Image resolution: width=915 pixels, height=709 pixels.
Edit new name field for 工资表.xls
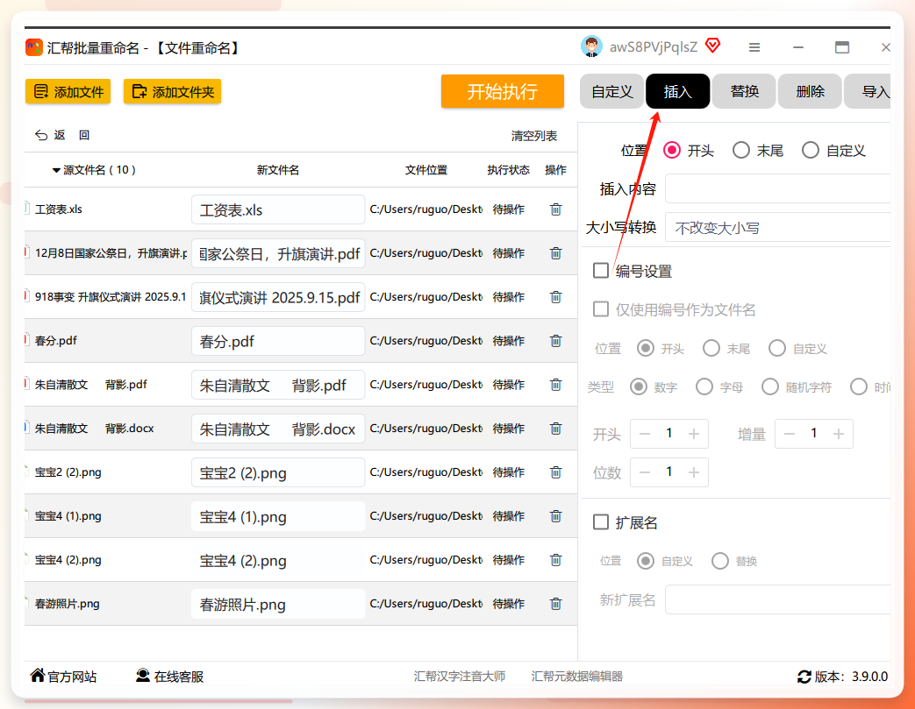[x=278, y=210]
